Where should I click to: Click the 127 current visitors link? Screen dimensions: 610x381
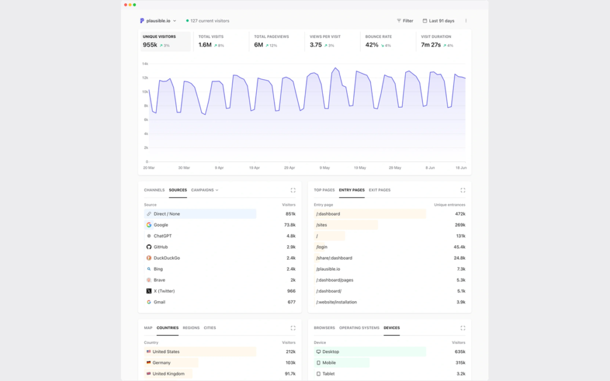click(208, 21)
